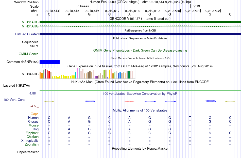
Task: Click the orange Gaps label
Action: click(35, 114)
